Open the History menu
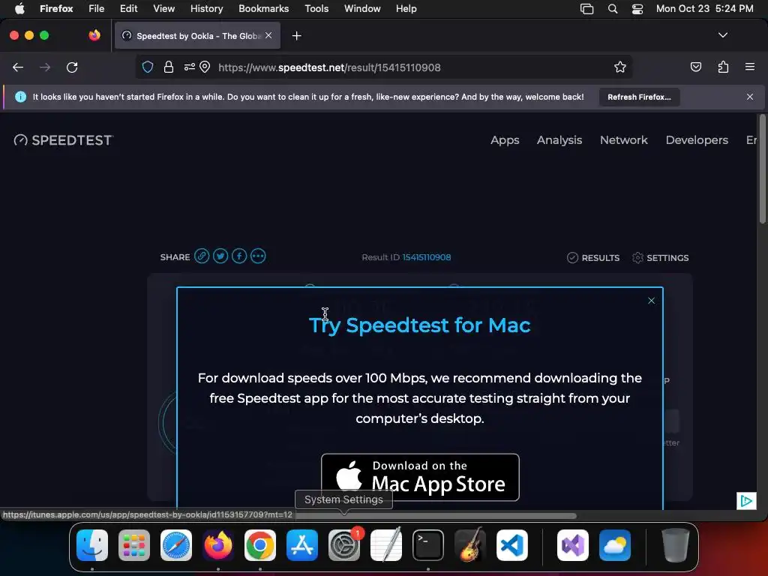Viewport: 768px width, 576px height. coord(207,8)
